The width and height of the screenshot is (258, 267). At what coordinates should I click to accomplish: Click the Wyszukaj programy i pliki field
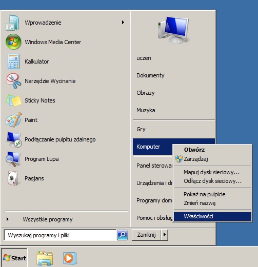[x=60, y=235]
